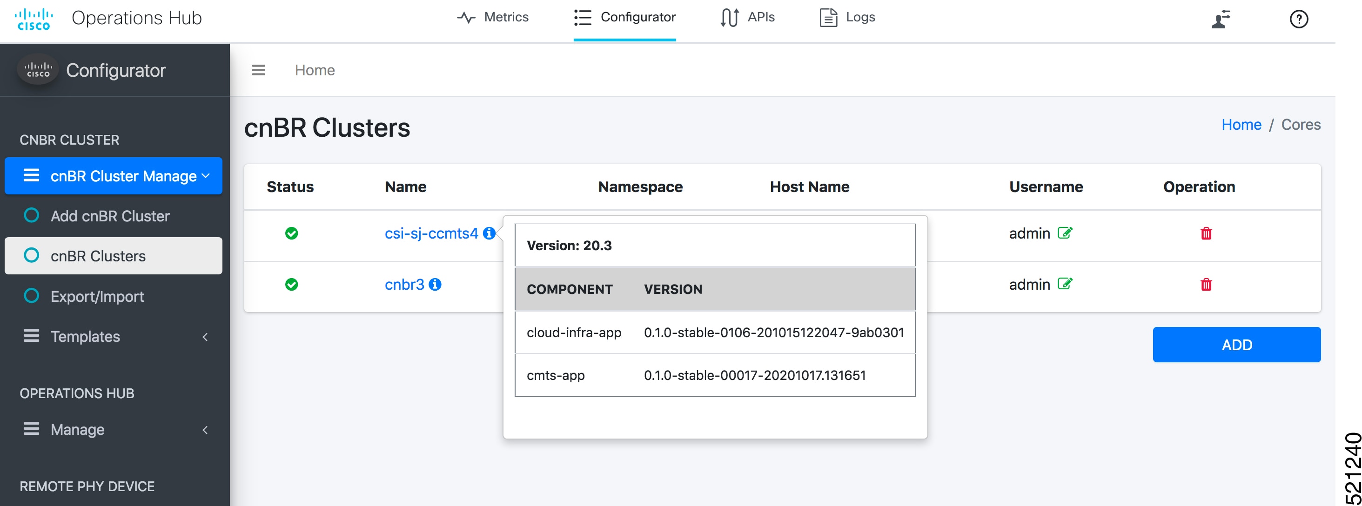Open the Configurator tab

[624, 17]
